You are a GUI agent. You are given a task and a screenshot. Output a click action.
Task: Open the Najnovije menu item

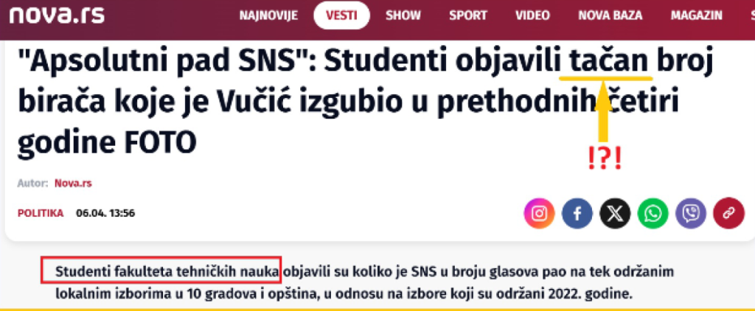click(268, 15)
